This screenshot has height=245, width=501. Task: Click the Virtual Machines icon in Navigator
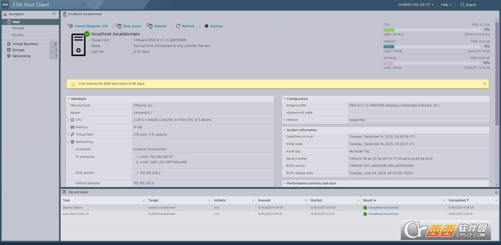tap(9, 44)
